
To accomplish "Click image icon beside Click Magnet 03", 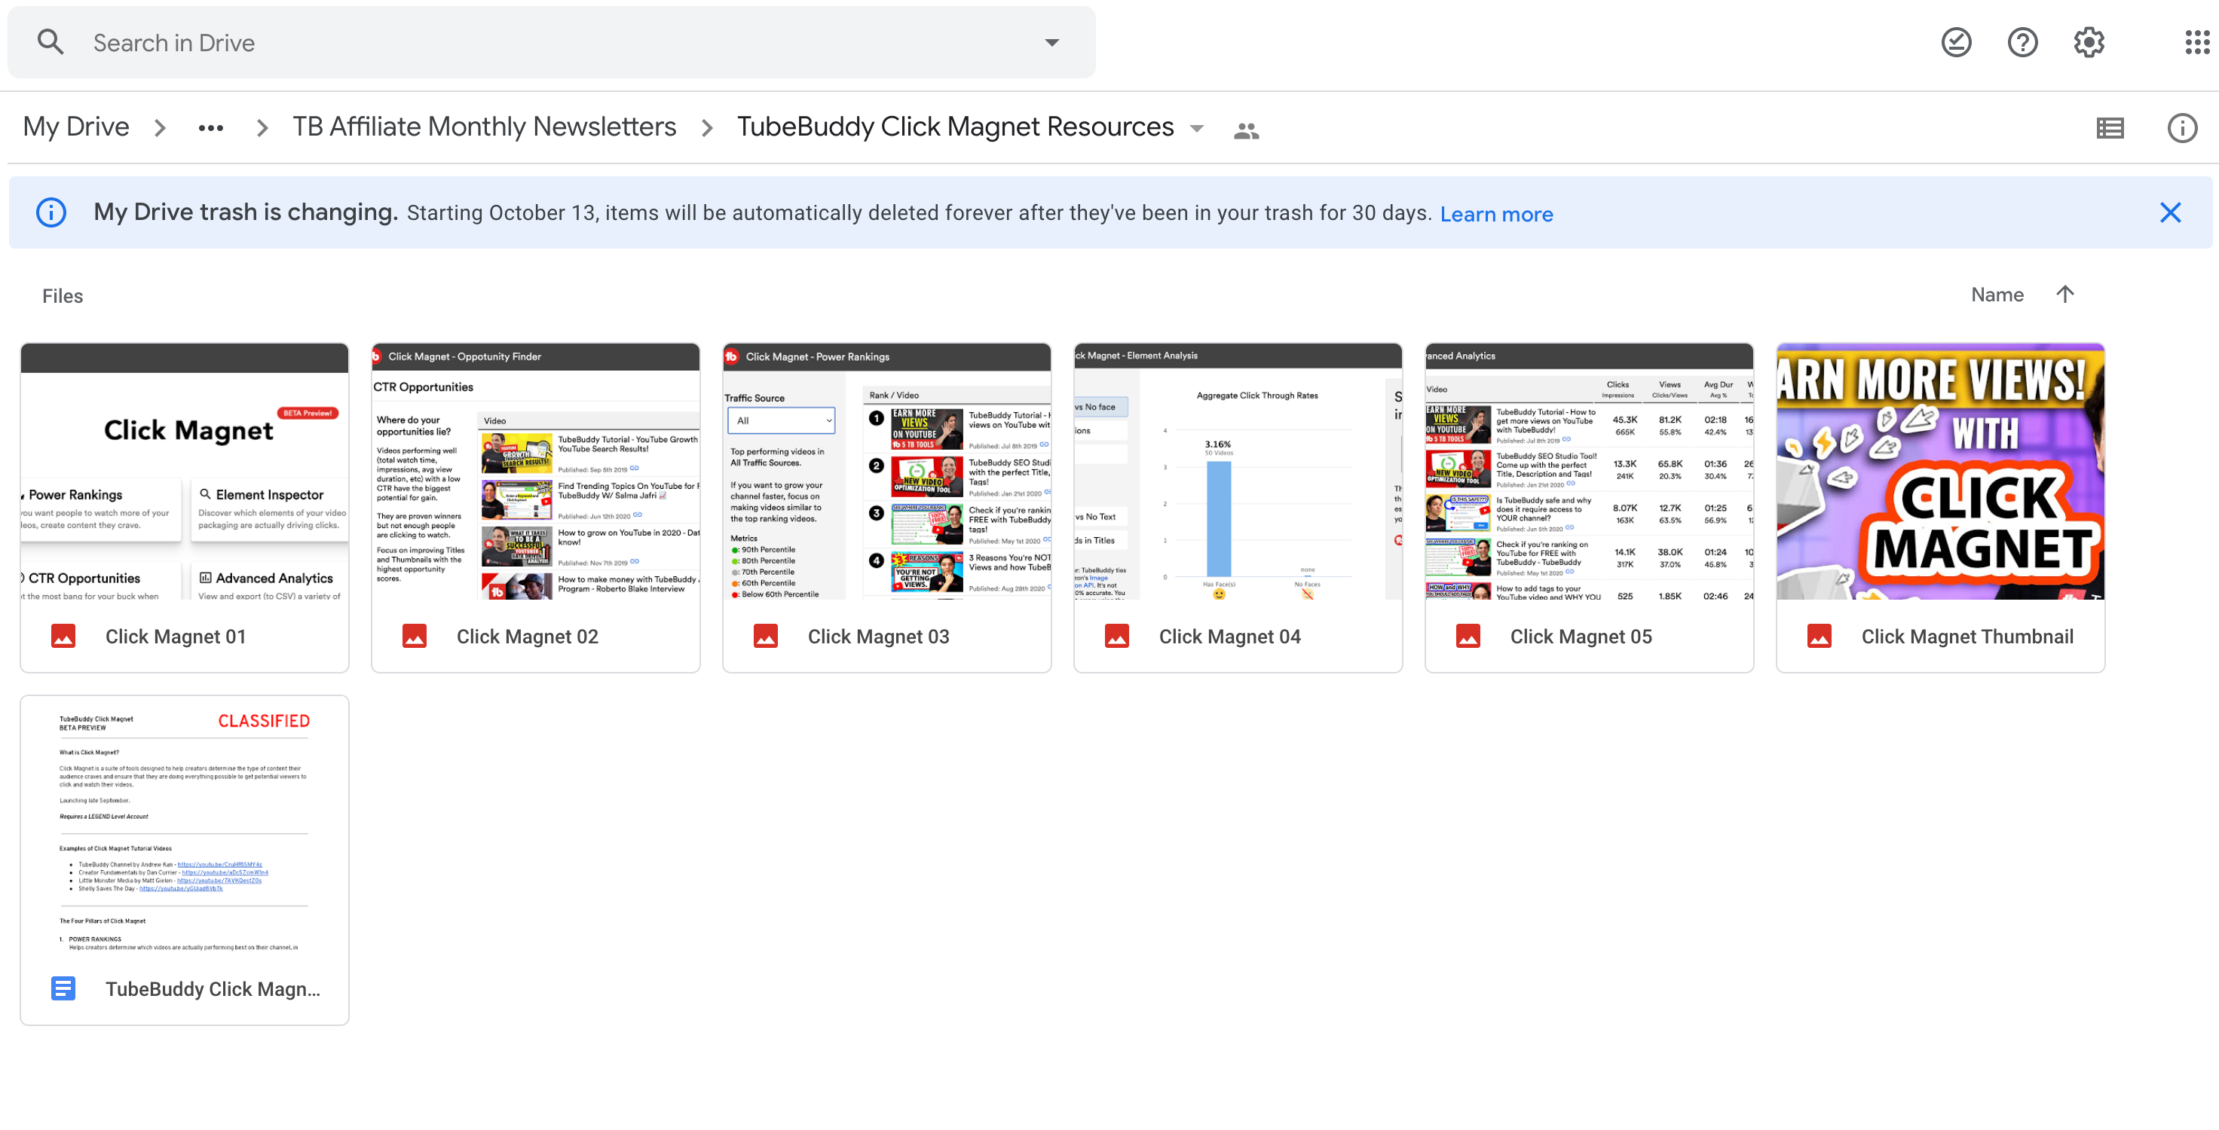I will point(766,637).
